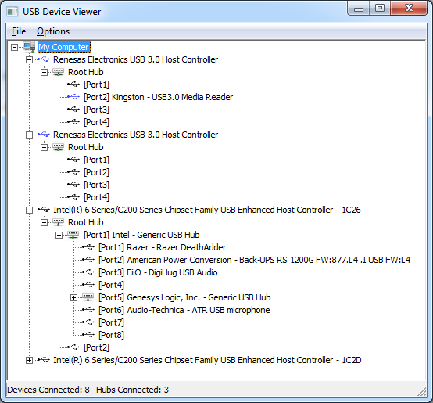Click the window resize grip in status bar
Image resolution: width=433 pixels, height=403 pixels.
pyautogui.click(x=422, y=391)
